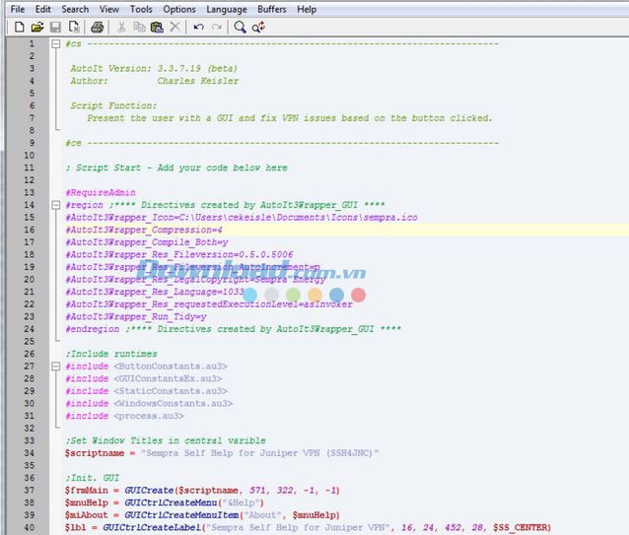Collapse the #cs comment block fold on line 1
The height and width of the screenshot is (535, 629).
(55, 44)
